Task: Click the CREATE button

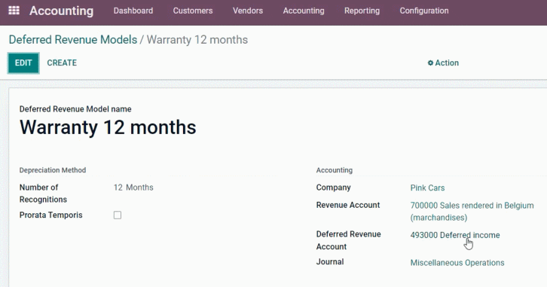Action: (x=62, y=63)
